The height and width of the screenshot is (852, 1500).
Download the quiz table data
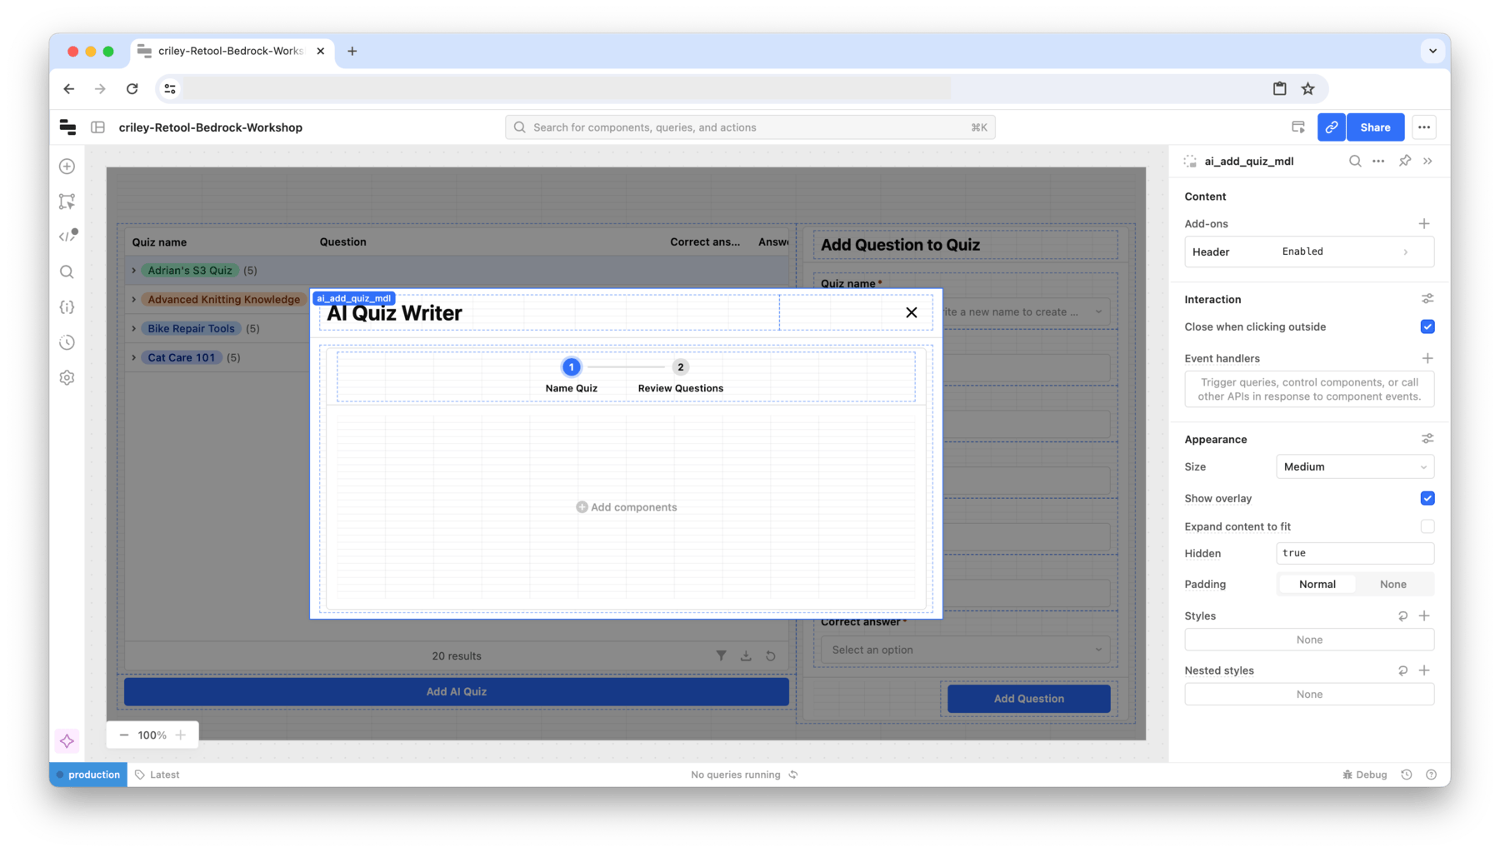pyautogui.click(x=746, y=656)
